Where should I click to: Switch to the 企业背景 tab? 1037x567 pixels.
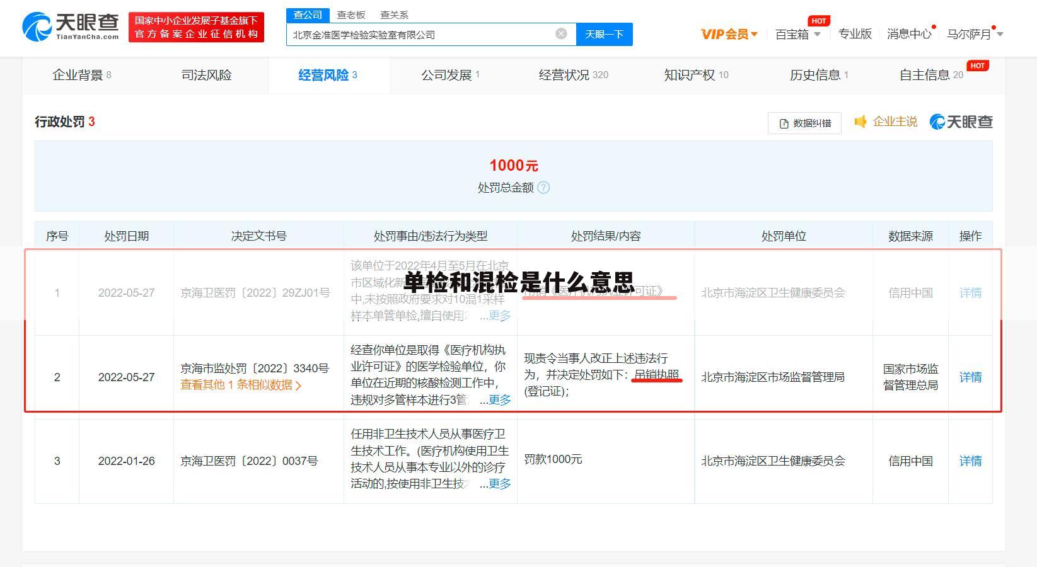(82, 75)
